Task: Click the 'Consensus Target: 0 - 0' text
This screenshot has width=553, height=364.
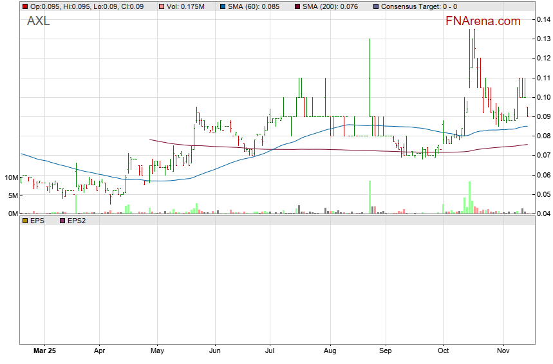Action: pyautogui.click(x=419, y=6)
